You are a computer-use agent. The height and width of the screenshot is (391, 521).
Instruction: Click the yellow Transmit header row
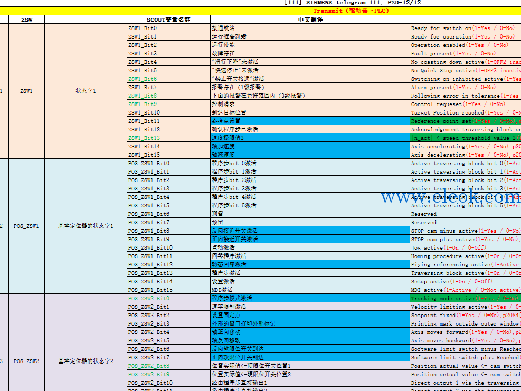(261, 11)
